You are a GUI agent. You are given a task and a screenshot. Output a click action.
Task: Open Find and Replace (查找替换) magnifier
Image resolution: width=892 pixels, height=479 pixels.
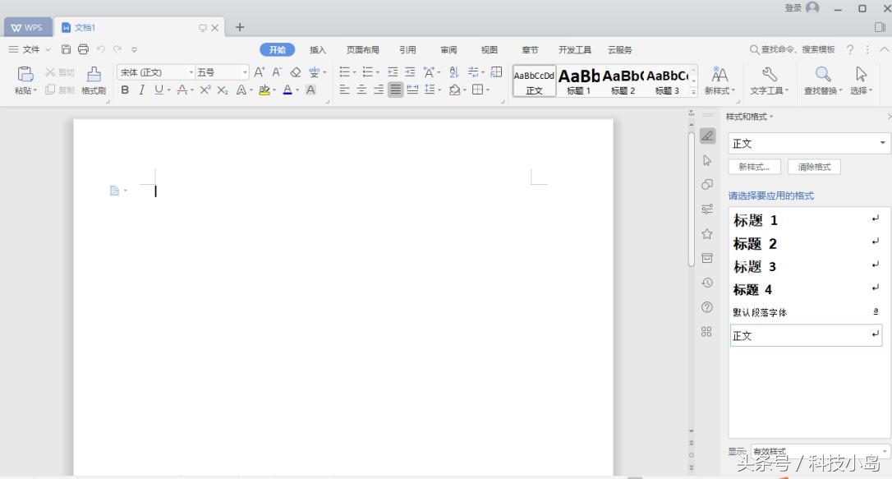click(x=822, y=75)
